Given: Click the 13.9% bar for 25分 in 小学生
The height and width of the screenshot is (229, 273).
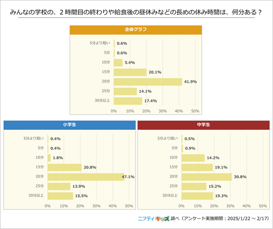Looking at the screenshot, I should click(59, 186).
